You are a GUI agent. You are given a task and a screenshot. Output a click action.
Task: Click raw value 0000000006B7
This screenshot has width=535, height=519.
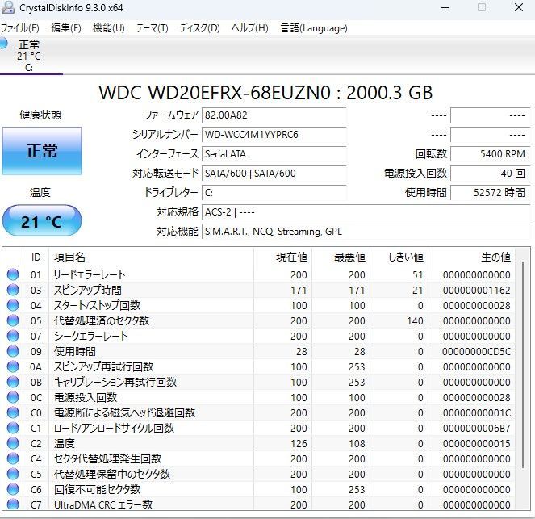(476, 429)
